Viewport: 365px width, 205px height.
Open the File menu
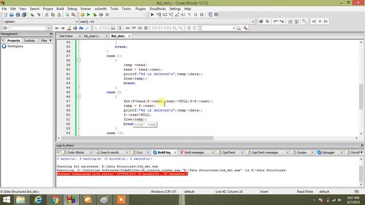pos(4,9)
